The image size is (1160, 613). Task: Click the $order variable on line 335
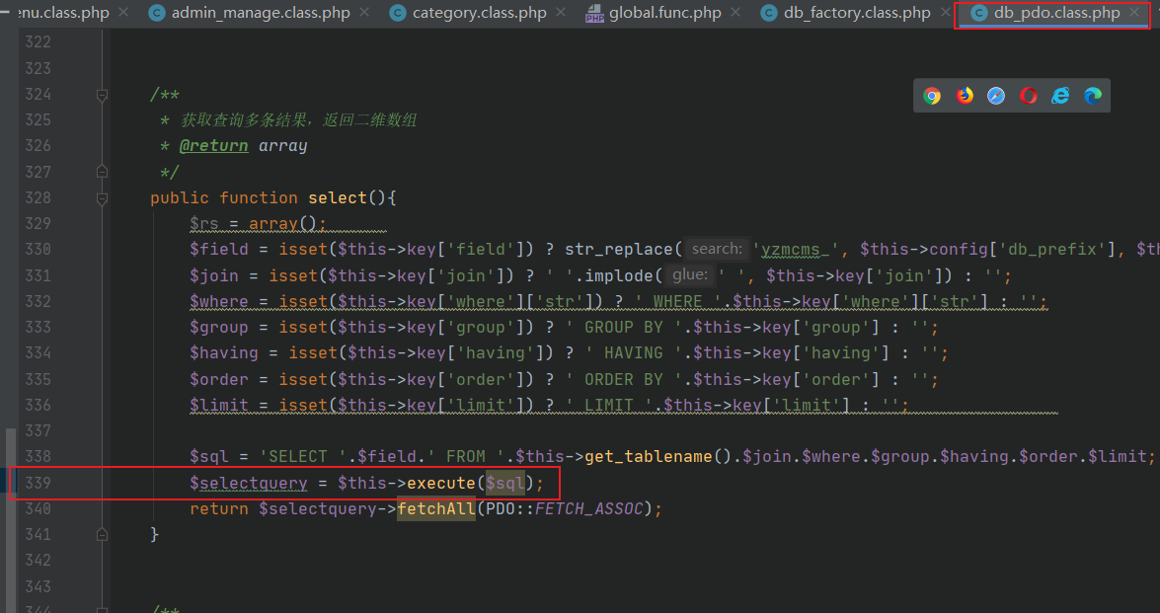click(x=219, y=379)
